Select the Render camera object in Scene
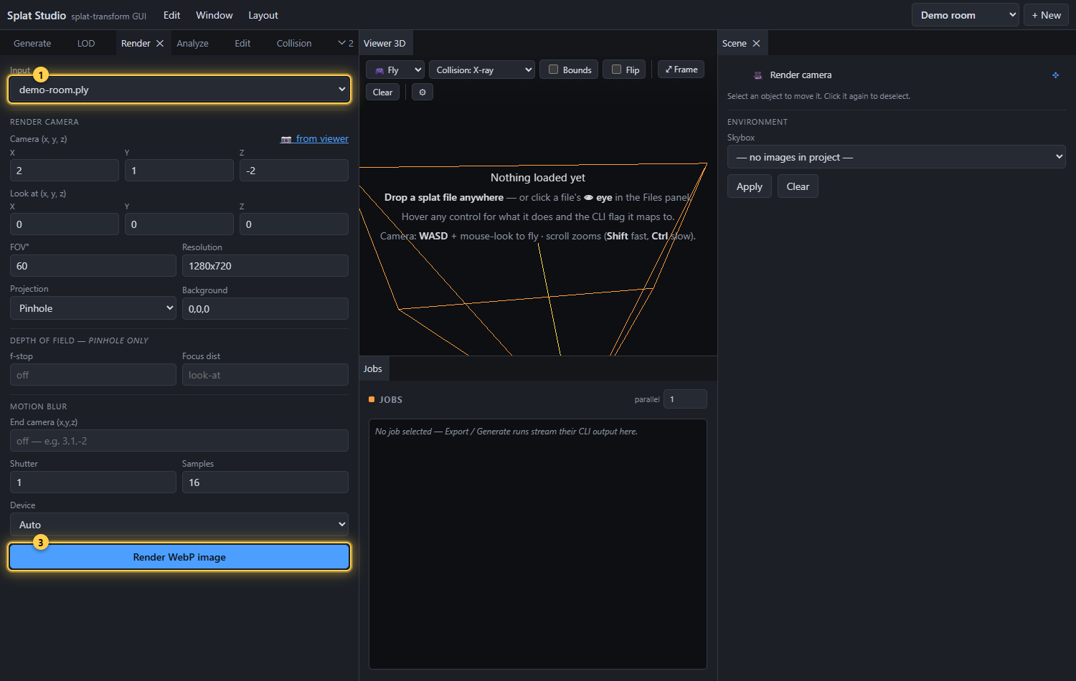This screenshot has width=1076, height=681. [801, 75]
